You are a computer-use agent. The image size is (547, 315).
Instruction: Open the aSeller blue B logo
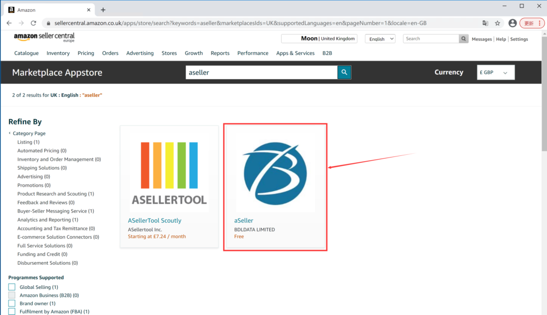275,173
